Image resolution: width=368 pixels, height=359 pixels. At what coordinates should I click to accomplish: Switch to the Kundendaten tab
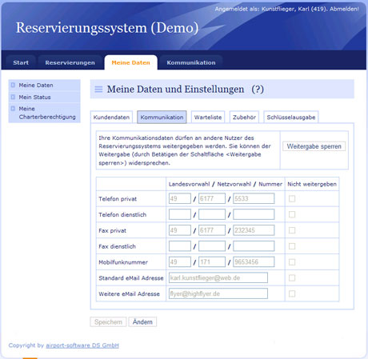coord(111,118)
